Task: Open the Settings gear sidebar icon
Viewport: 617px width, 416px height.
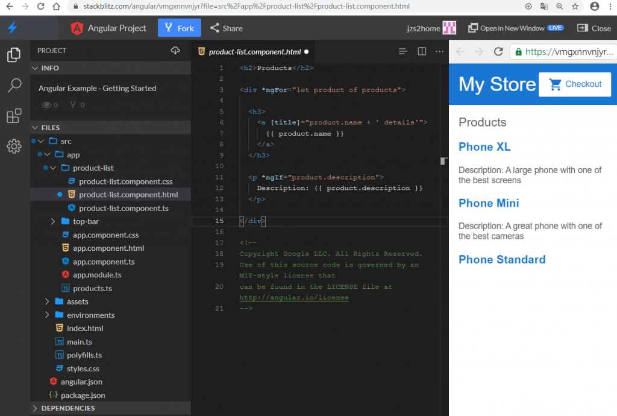Action: pyautogui.click(x=14, y=146)
